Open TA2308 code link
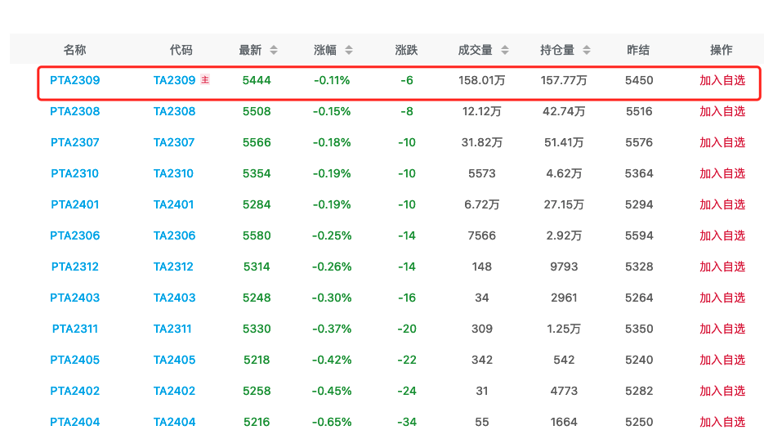 [174, 111]
